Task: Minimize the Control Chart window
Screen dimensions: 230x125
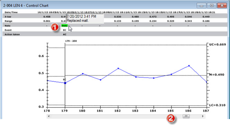Action: tap(202, 6)
